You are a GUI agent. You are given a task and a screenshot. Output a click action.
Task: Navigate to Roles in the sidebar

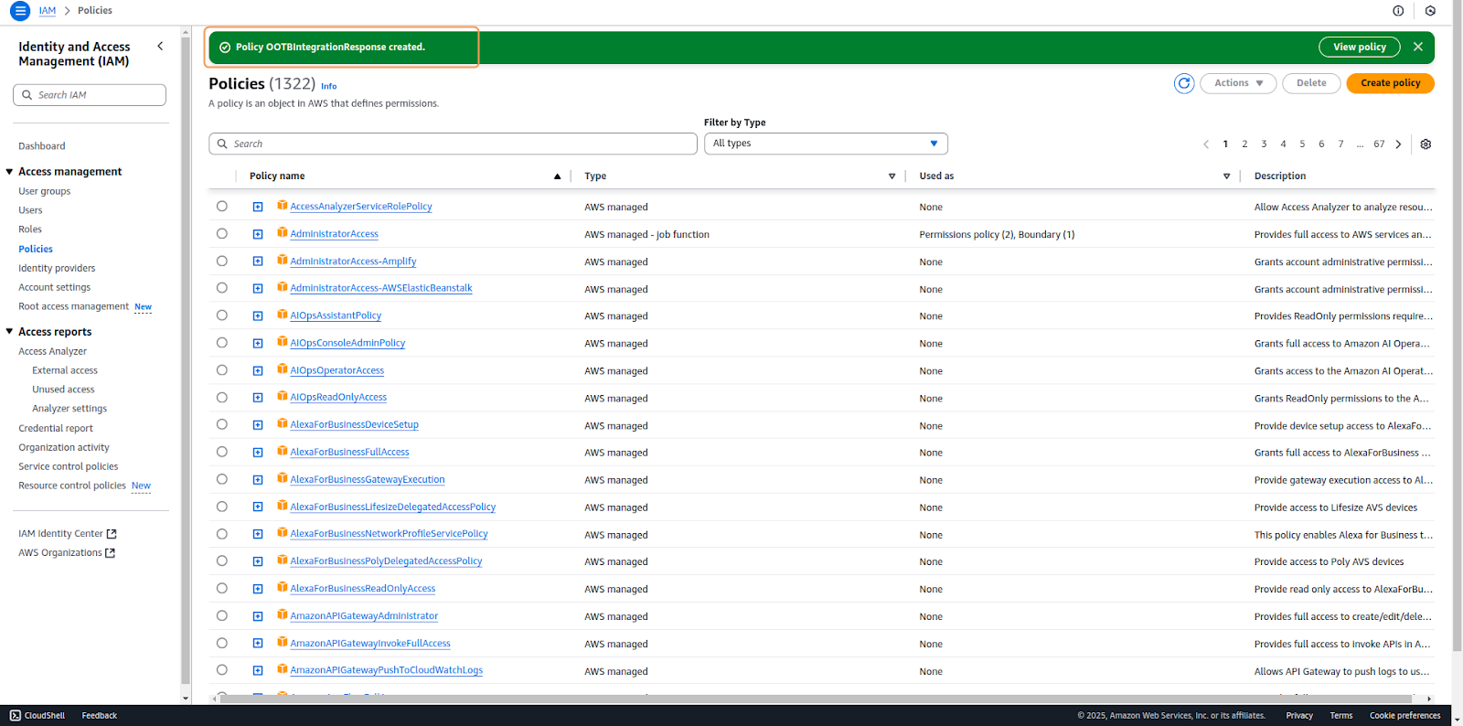(x=30, y=230)
